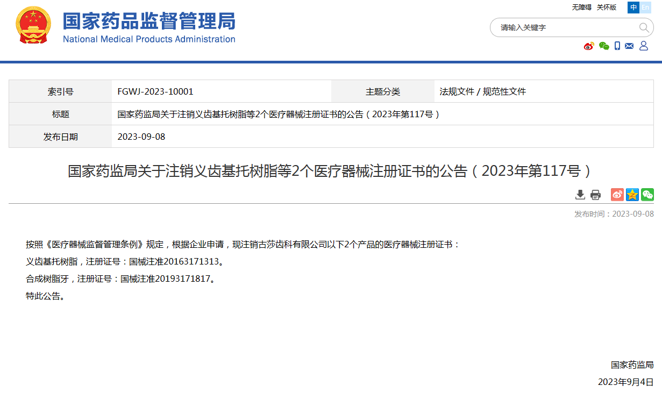Click the date 2023年9月4日
The image size is (662, 393).
(x=626, y=382)
